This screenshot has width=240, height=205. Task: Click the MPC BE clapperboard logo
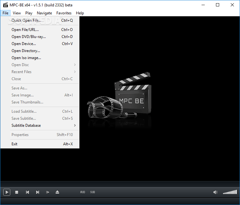click(x=120, y=95)
